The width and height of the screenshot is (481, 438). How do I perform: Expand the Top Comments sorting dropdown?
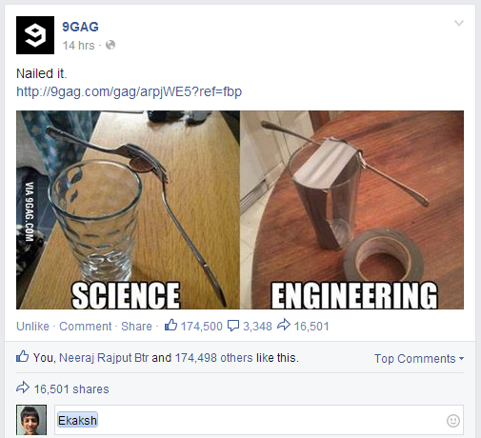tap(419, 358)
